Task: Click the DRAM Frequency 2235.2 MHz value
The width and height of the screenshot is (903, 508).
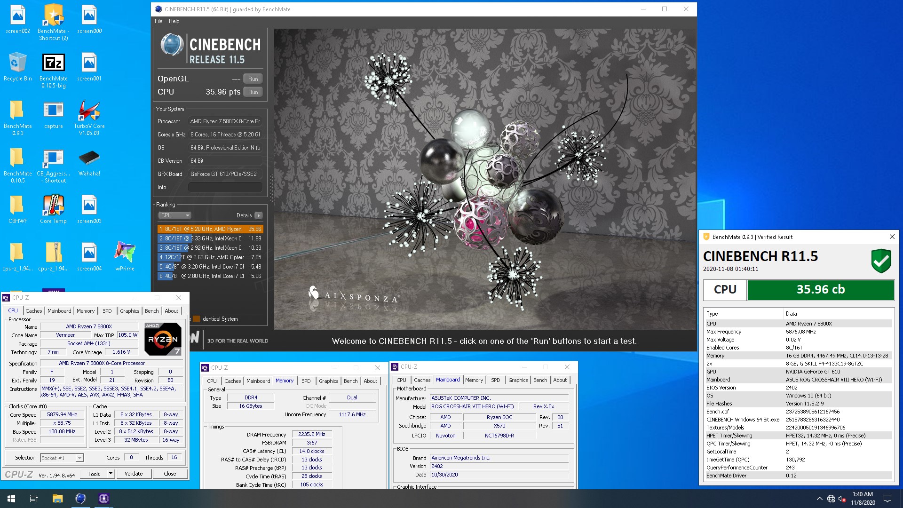Action: pyautogui.click(x=312, y=435)
